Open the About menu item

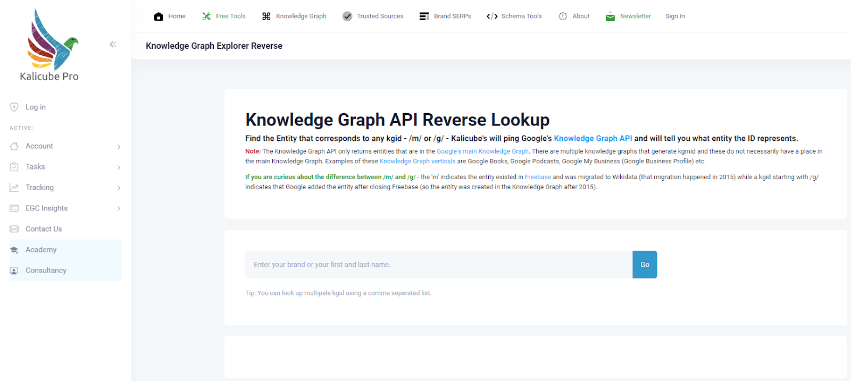[x=581, y=16]
